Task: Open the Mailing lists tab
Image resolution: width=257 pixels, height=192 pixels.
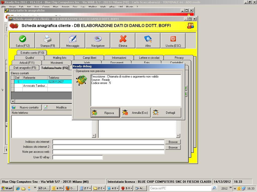Action: click(59, 58)
